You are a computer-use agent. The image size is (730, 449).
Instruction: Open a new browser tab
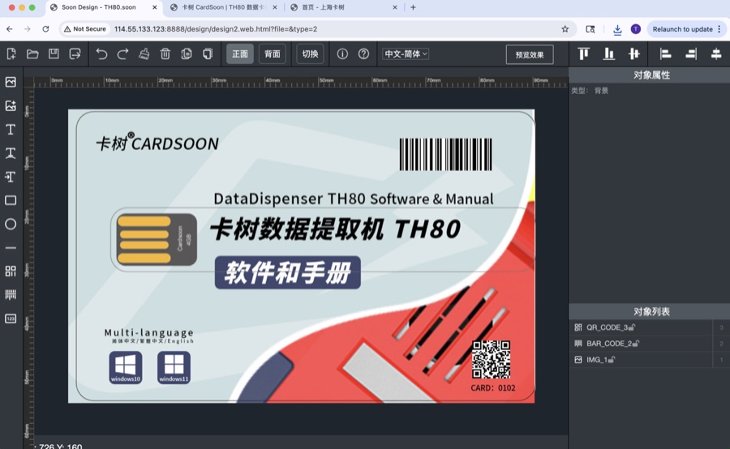(413, 7)
